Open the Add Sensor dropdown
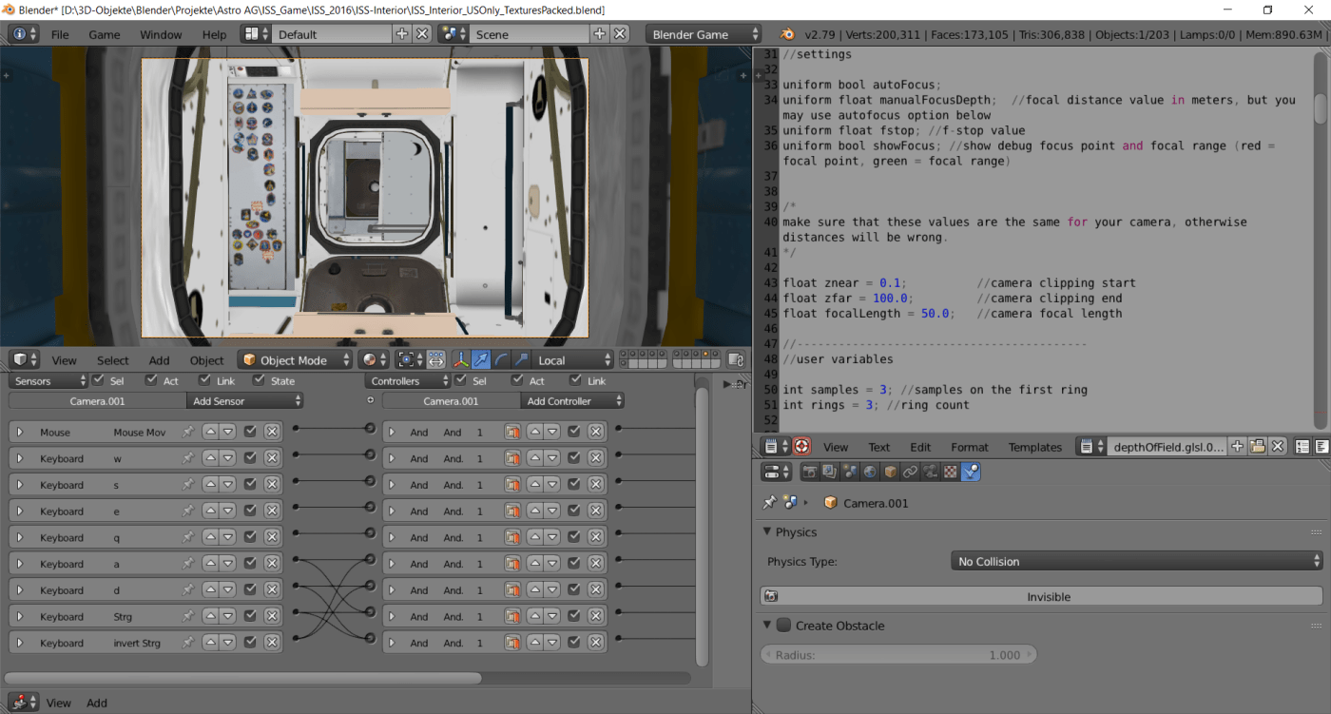 [x=245, y=401]
